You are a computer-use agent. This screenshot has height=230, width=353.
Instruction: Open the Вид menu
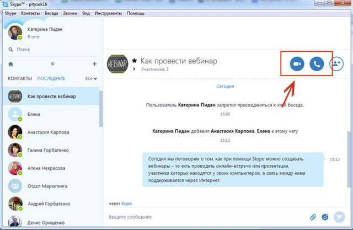[x=86, y=13]
